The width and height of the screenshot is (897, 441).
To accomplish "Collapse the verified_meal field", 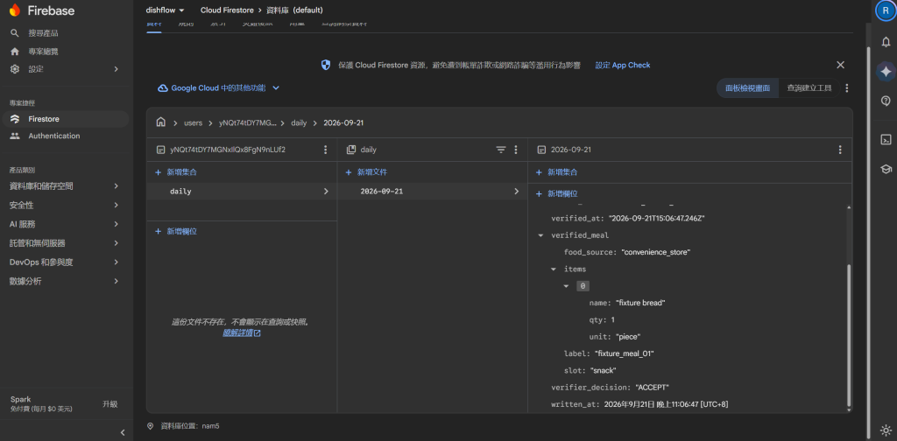I will pos(540,235).
